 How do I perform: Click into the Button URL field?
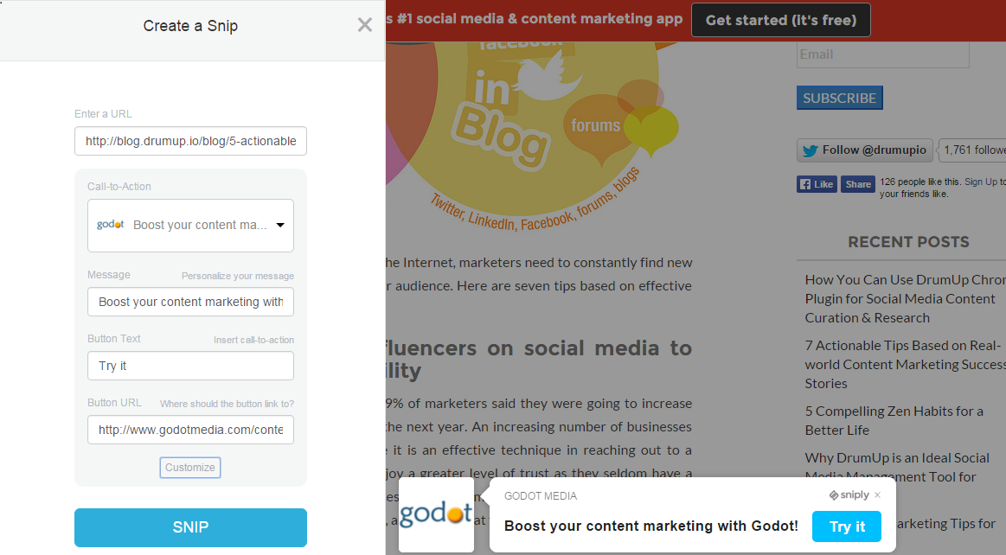point(190,430)
